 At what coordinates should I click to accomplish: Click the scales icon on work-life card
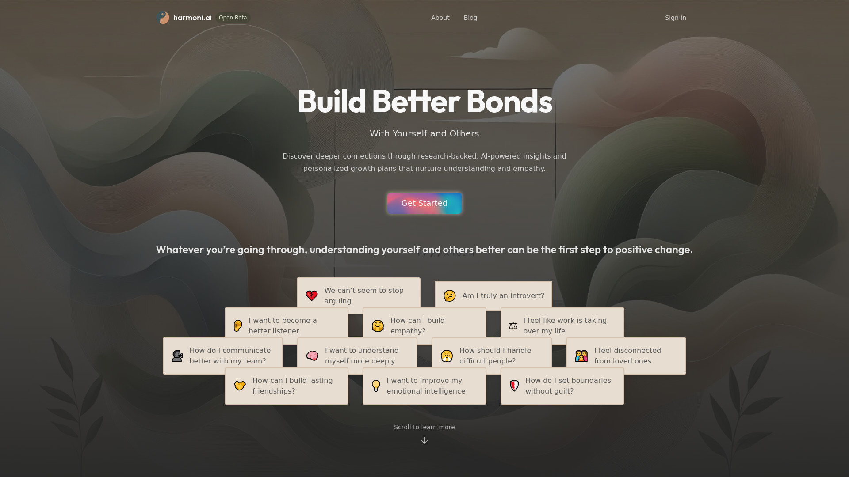(x=513, y=326)
